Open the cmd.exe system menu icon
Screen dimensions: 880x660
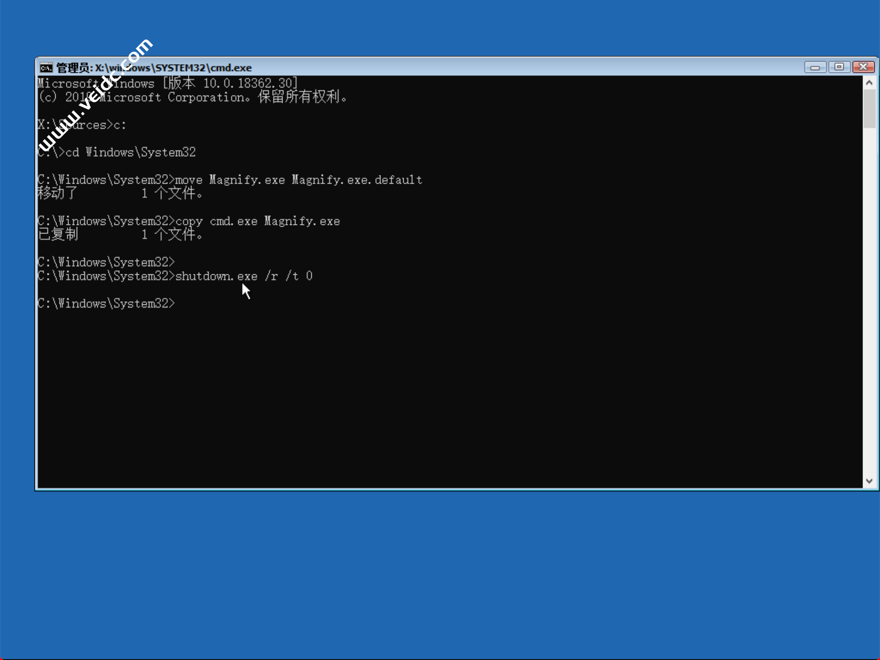tap(46, 68)
